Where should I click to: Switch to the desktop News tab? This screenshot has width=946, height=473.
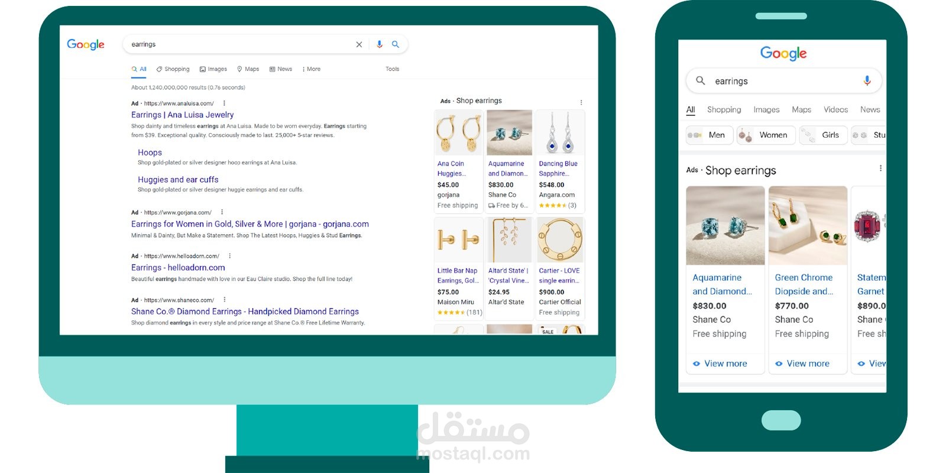281,69
